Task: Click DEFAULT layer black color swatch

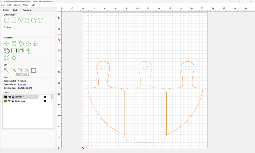Action: pyautogui.click(x=6, y=97)
